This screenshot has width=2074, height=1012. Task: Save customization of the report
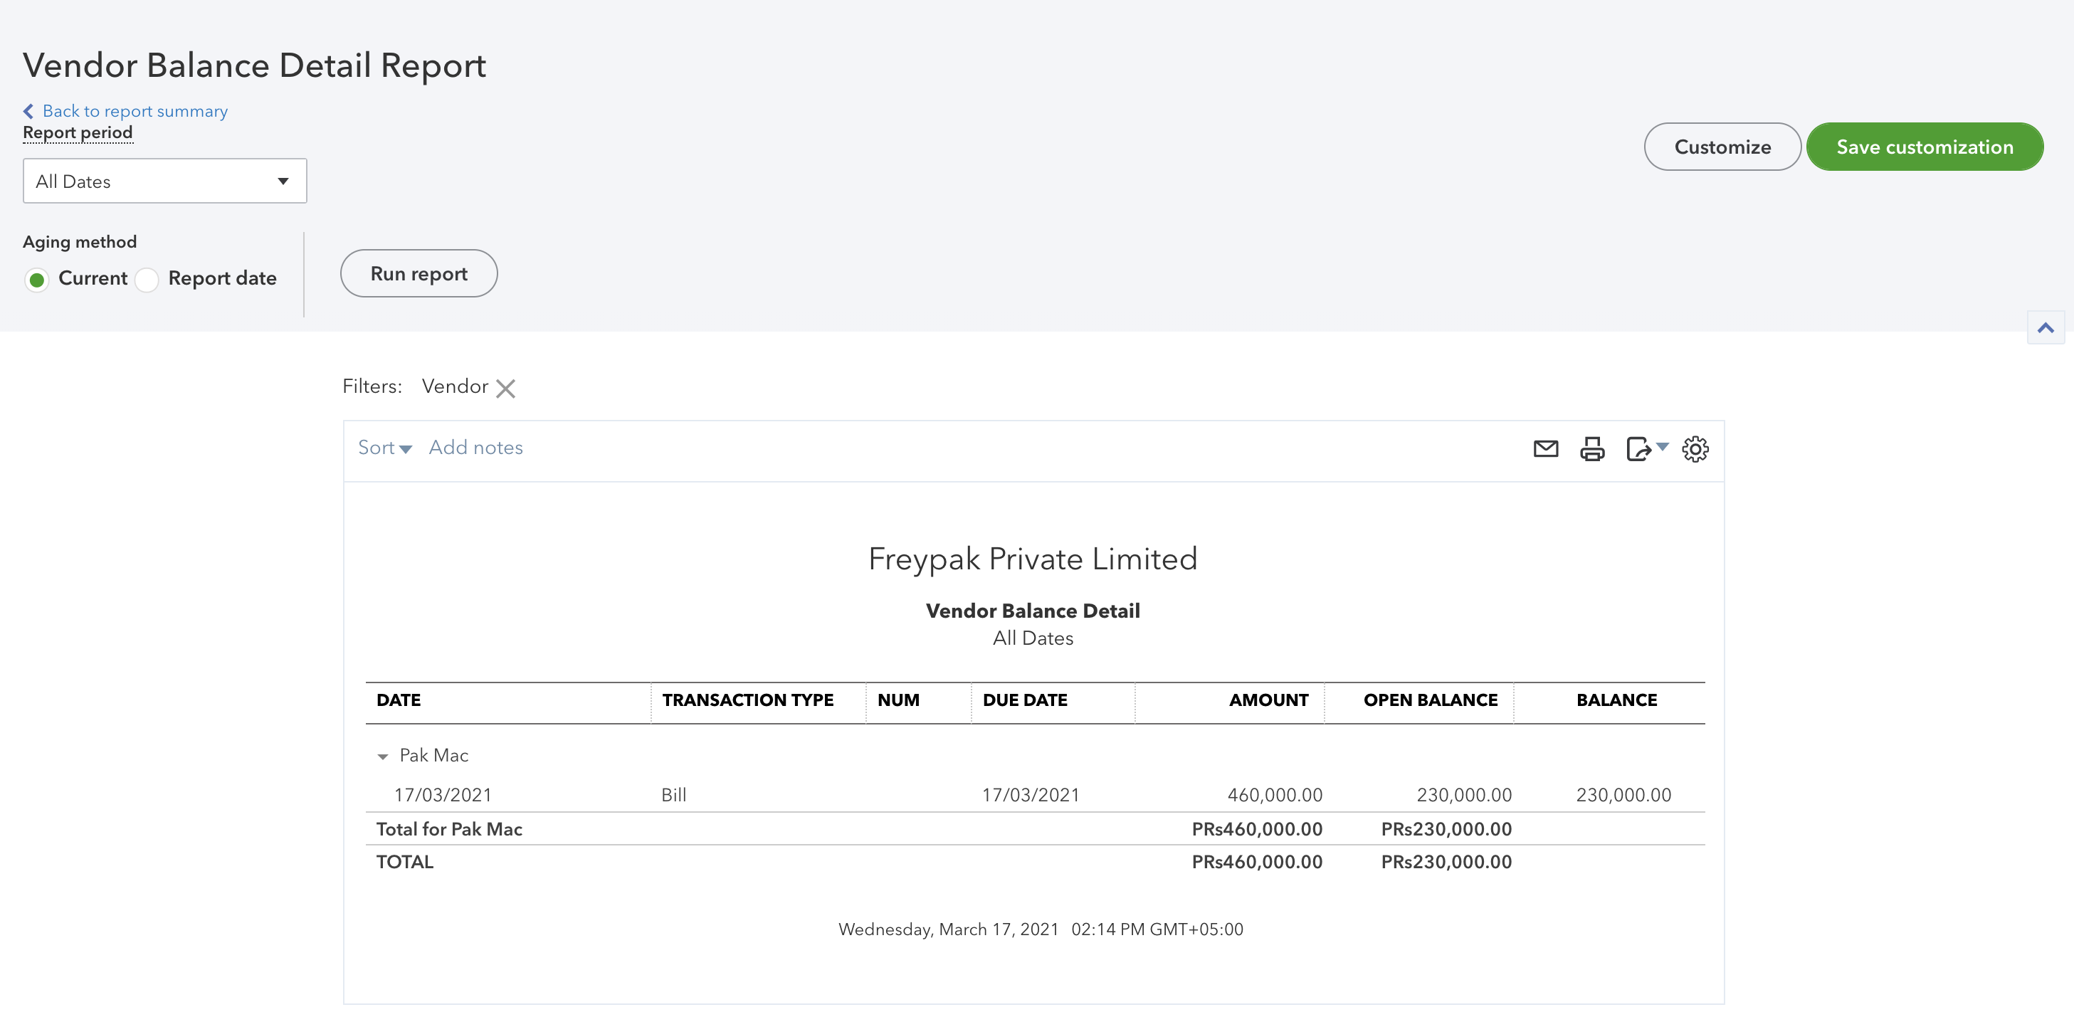[1925, 147]
